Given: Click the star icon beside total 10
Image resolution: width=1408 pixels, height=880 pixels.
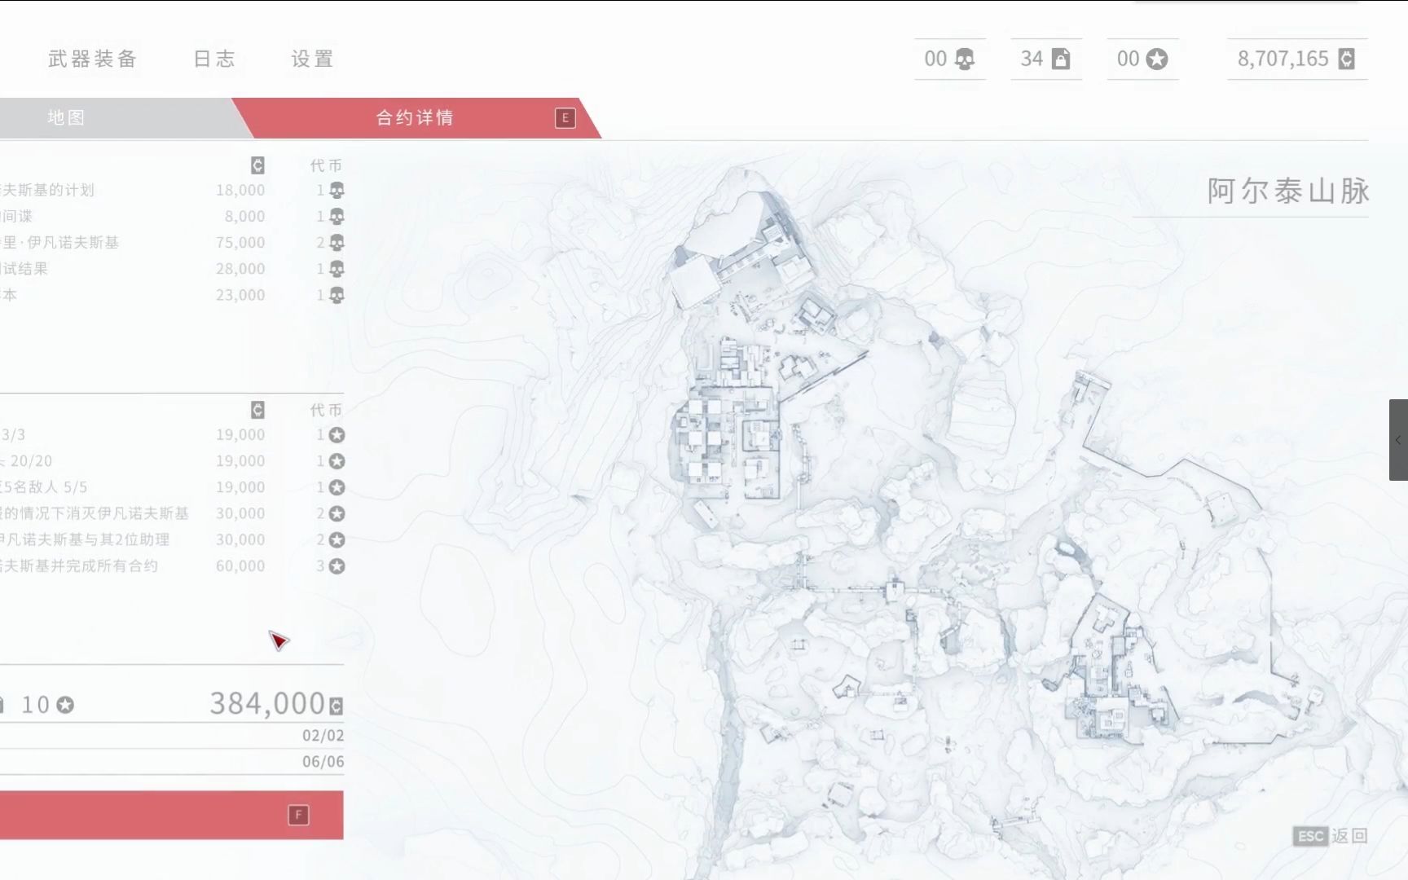Looking at the screenshot, I should (66, 705).
